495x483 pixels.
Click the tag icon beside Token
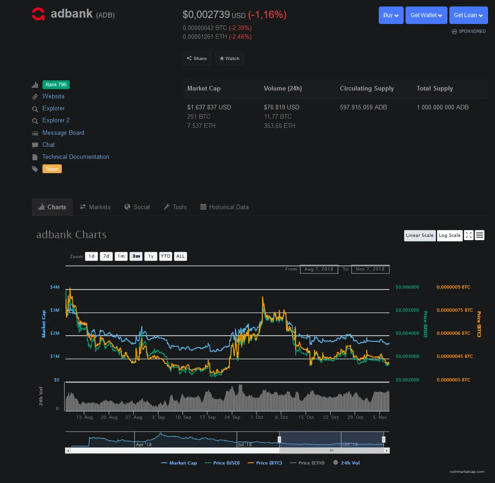tap(35, 169)
